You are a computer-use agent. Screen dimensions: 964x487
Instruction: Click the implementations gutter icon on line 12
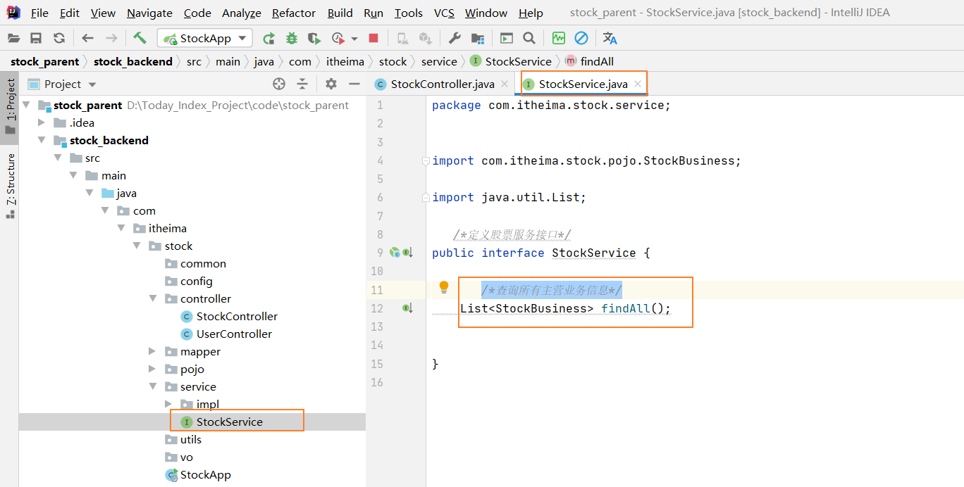point(407,308)
